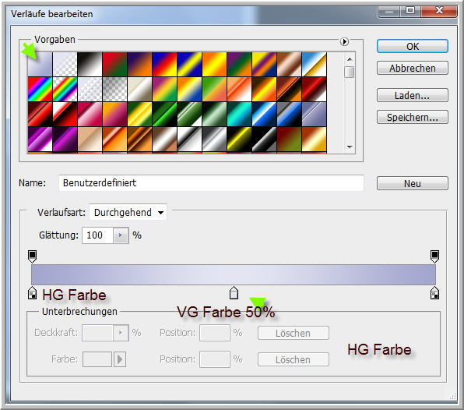This screenshot has width=464, height=410.
Task: Select the left color stop below gradient
Action: pos(32,292)
